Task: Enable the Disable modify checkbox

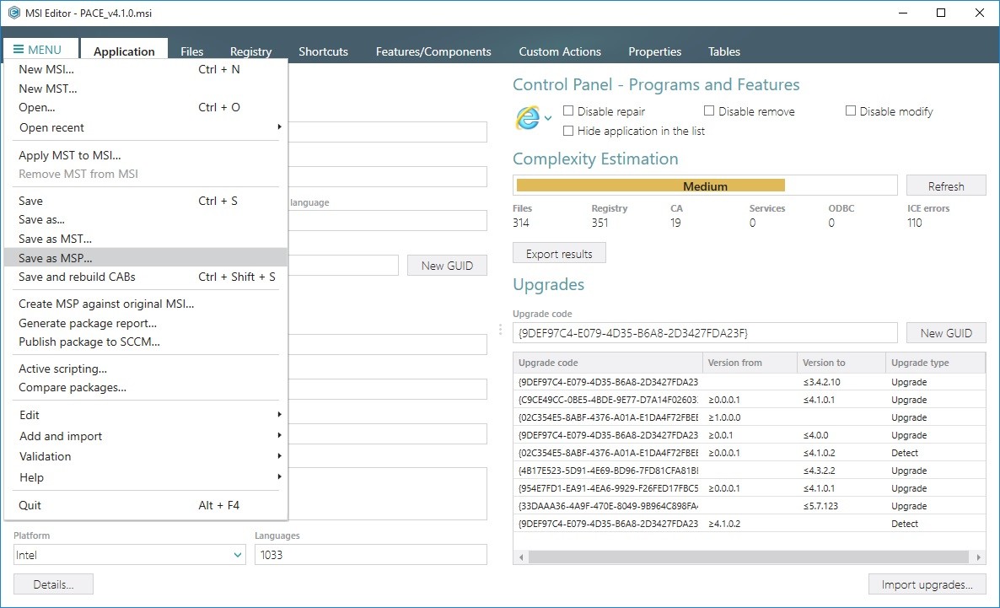Action: click(x=850, y=111)
